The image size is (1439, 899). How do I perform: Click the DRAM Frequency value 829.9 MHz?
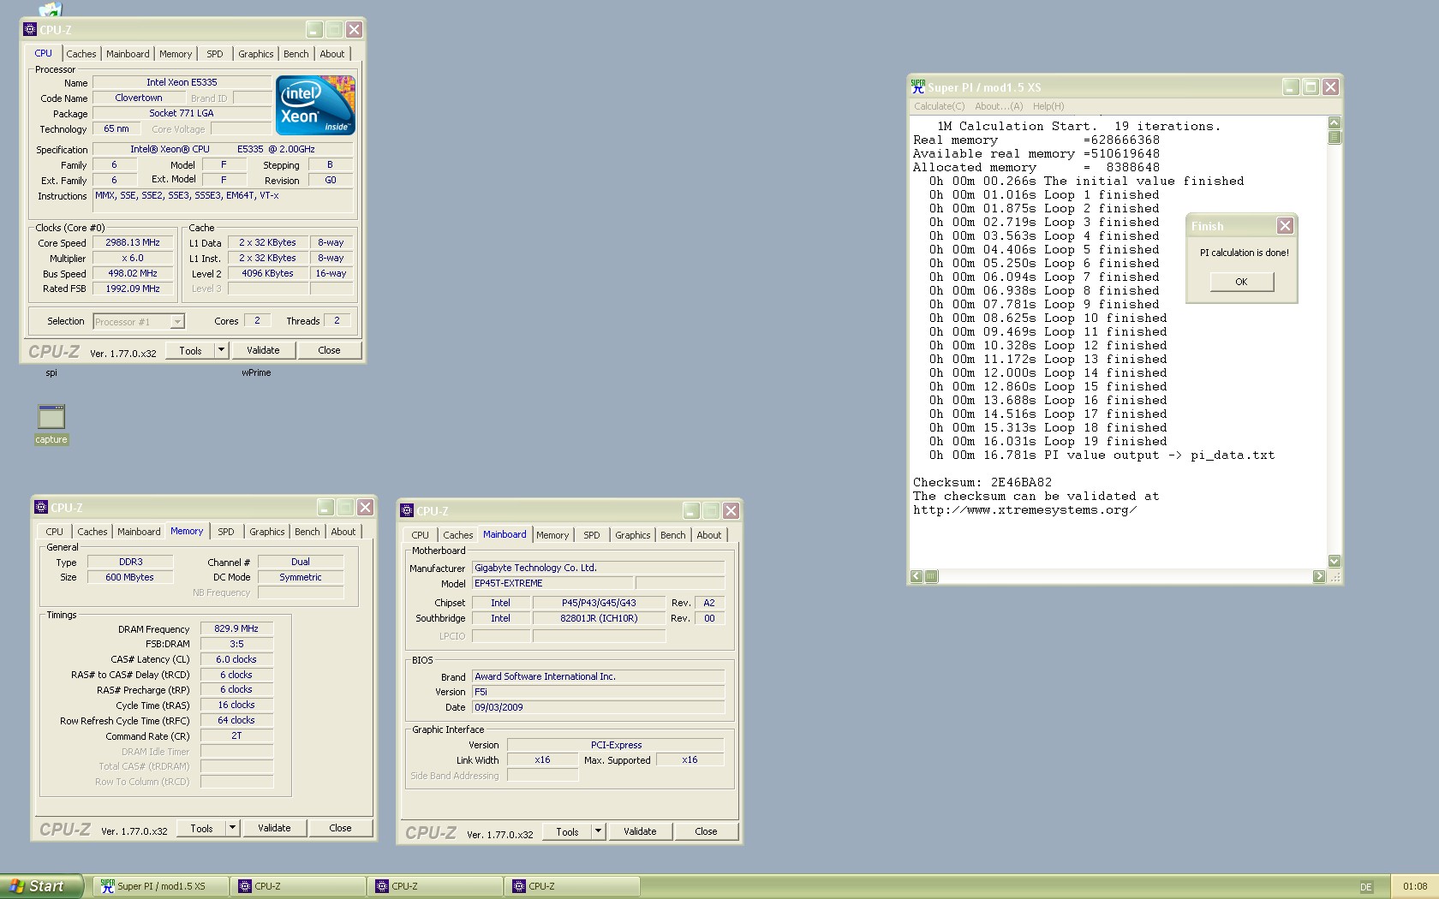(x=236, y=628)
